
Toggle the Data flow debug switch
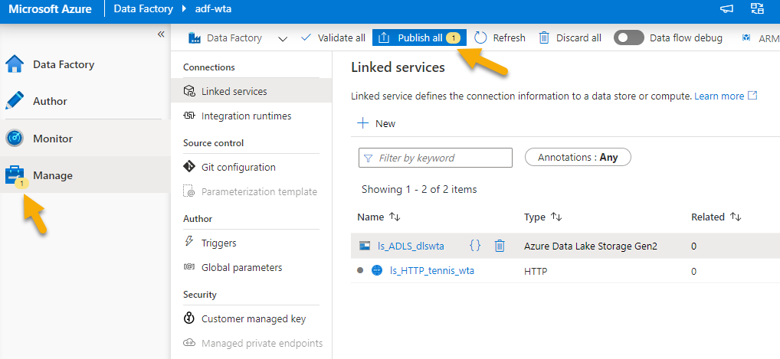click(628, 38)
